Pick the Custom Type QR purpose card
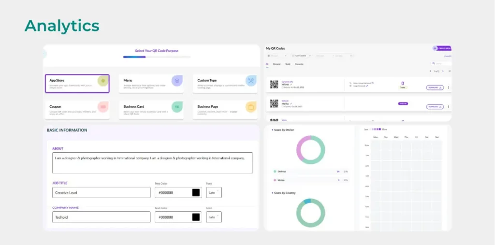The width and height of the screenshot is (495, 245). [225, 84]
